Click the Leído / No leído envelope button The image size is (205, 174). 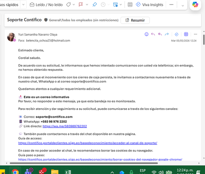[x=46, y=5]
